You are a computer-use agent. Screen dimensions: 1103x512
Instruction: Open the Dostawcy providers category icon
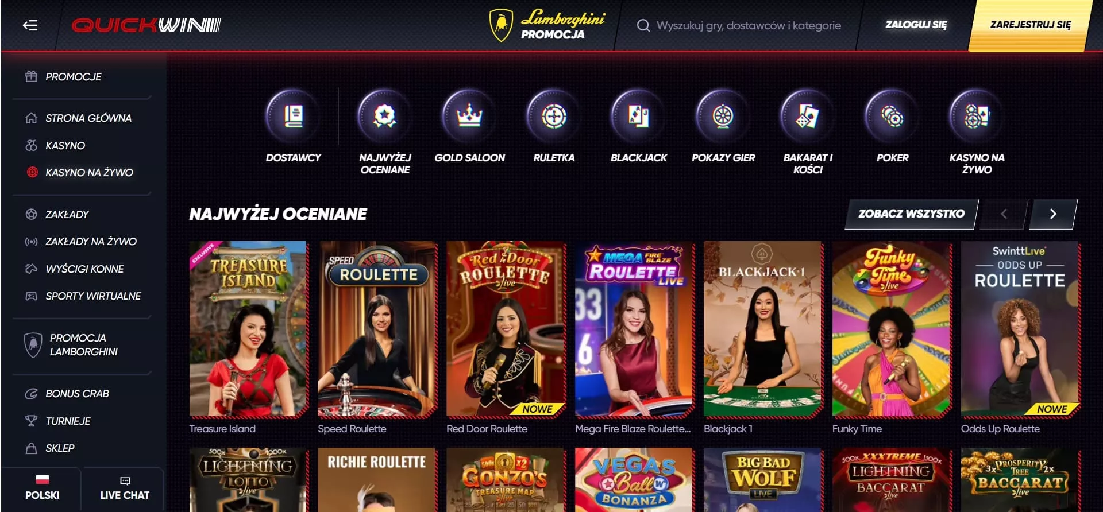coord(293,117)
